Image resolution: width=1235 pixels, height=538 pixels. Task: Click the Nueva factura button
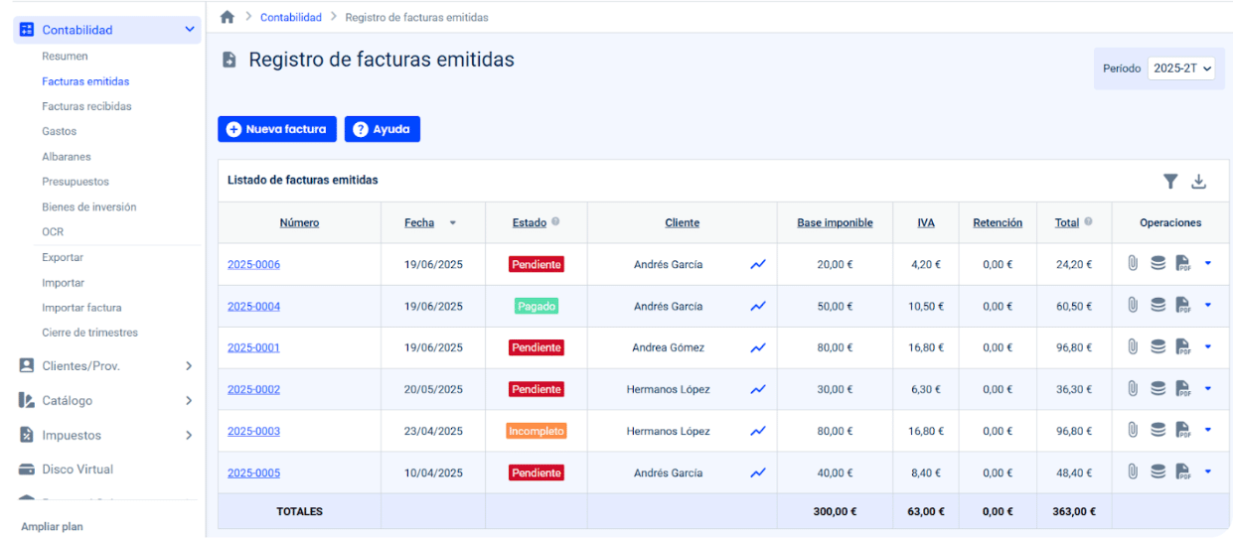coord(277,129)
